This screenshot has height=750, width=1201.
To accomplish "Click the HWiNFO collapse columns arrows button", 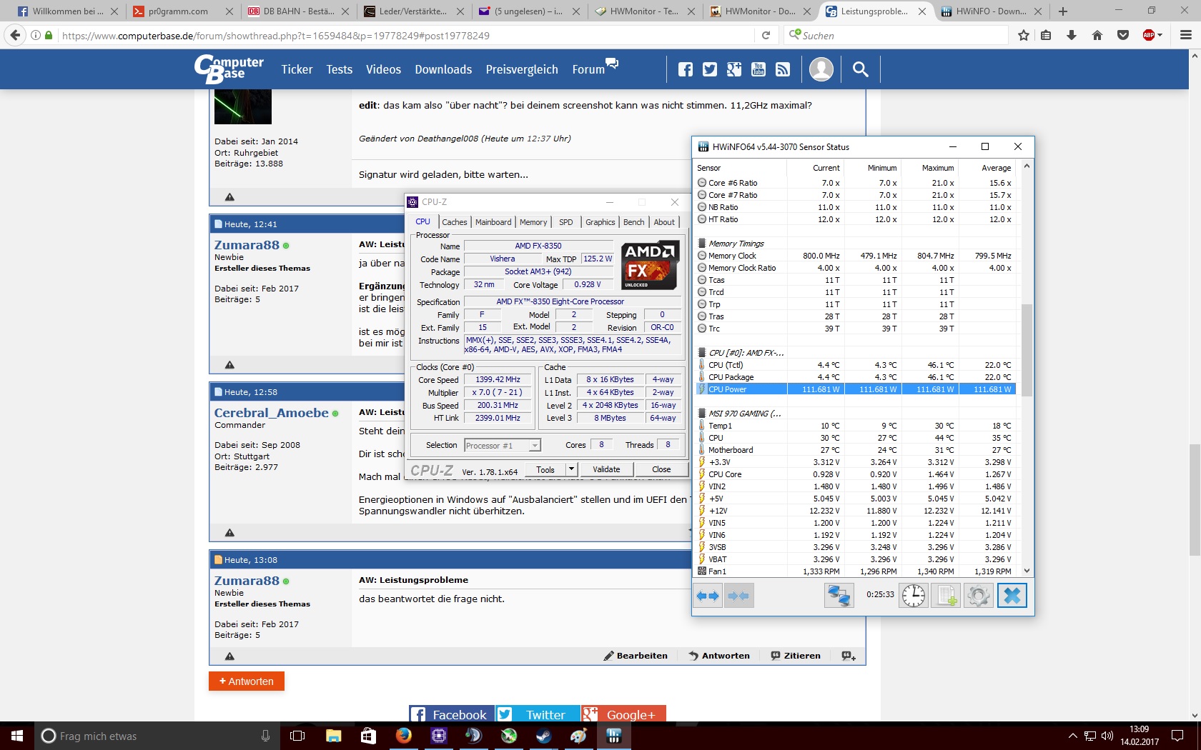I will pos(738,596).
